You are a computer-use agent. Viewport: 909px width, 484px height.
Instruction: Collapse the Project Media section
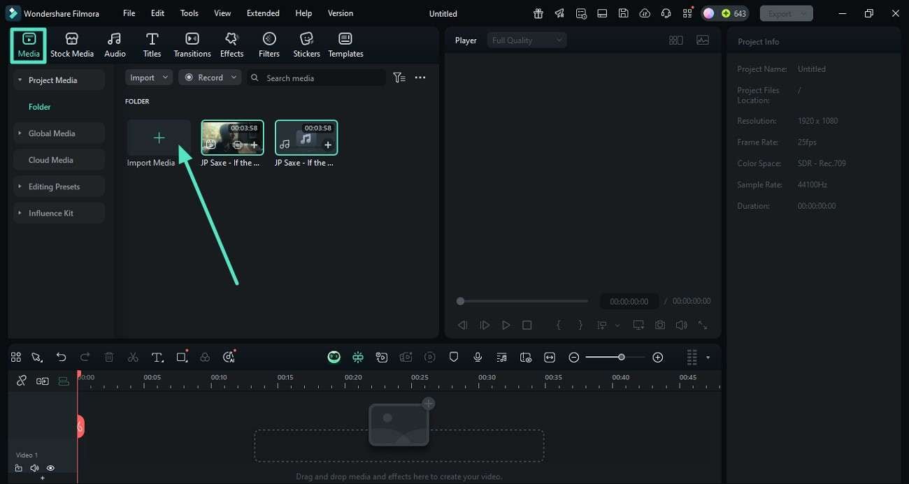point(20,80)
